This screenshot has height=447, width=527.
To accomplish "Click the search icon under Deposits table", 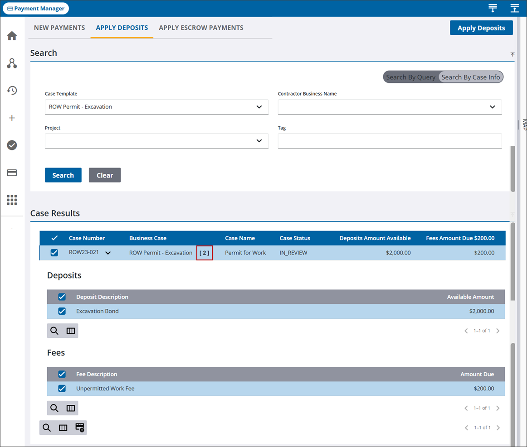I will (x=54, y=331).
